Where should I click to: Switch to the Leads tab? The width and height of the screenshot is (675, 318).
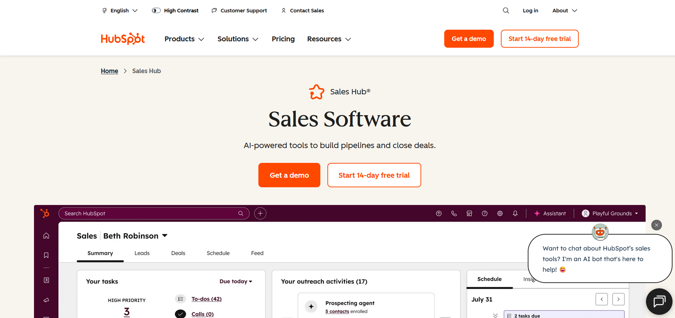coord(142,253)
